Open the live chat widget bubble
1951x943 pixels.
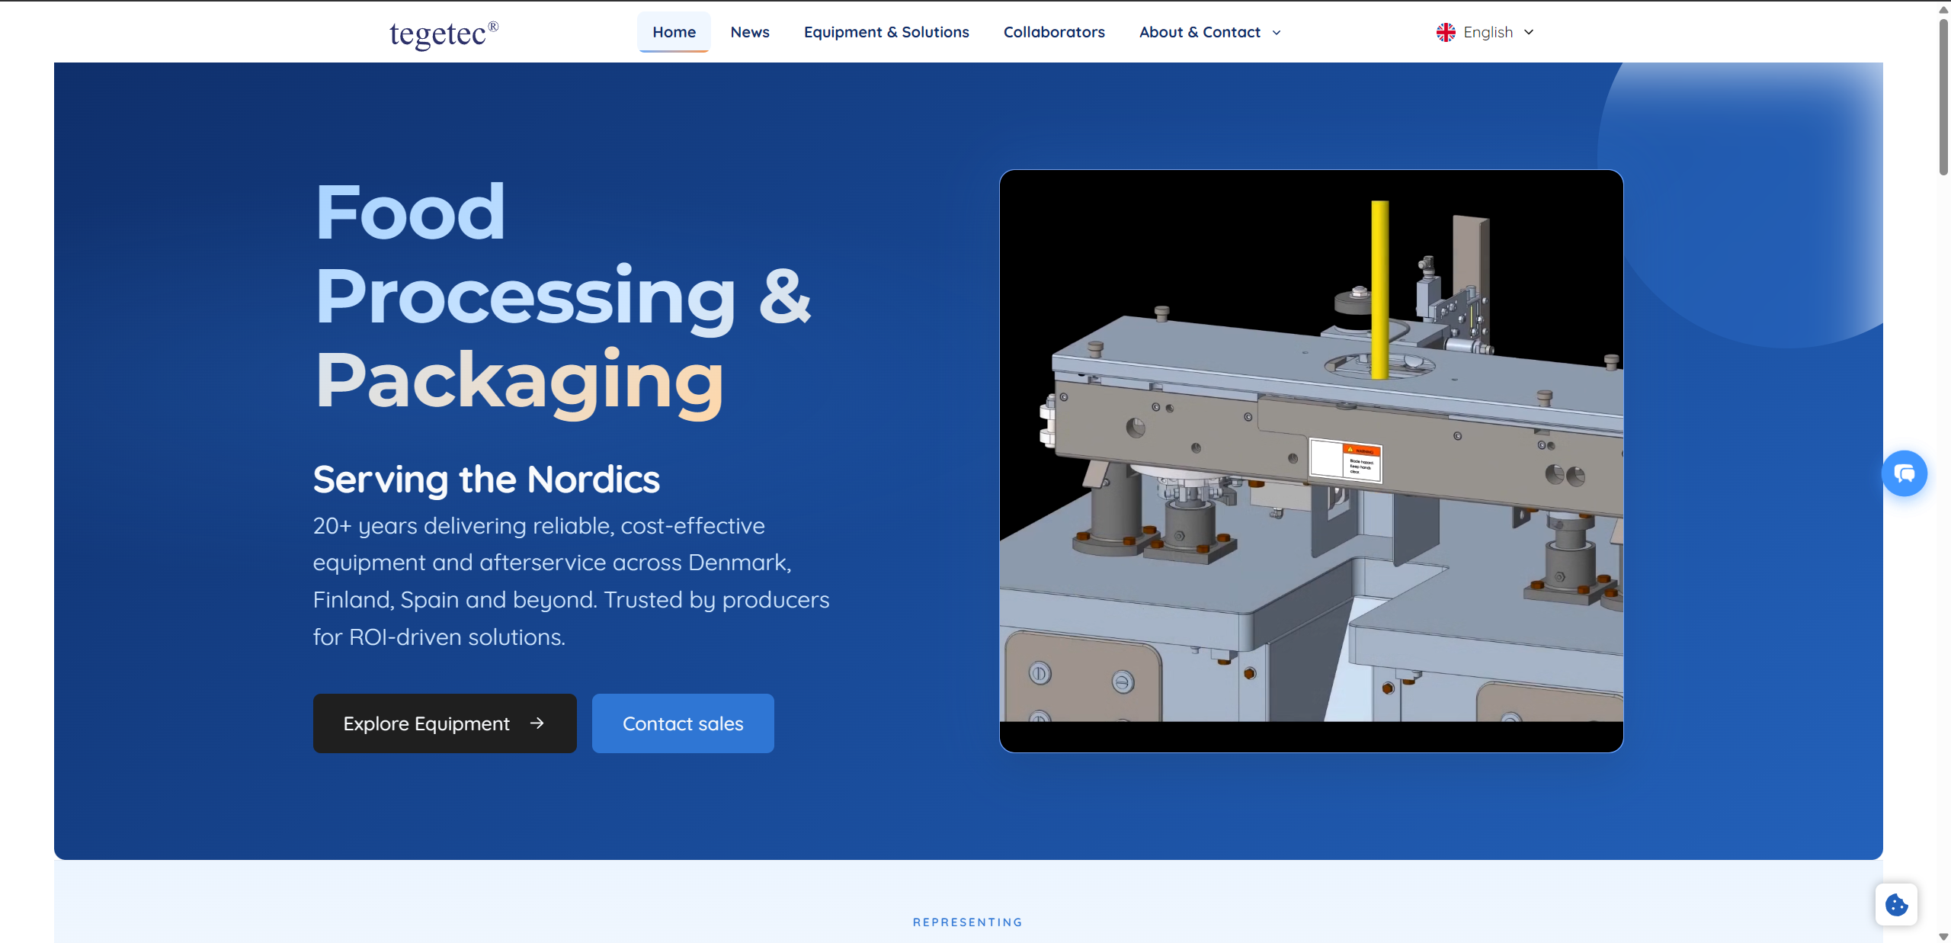[1904, 473]
